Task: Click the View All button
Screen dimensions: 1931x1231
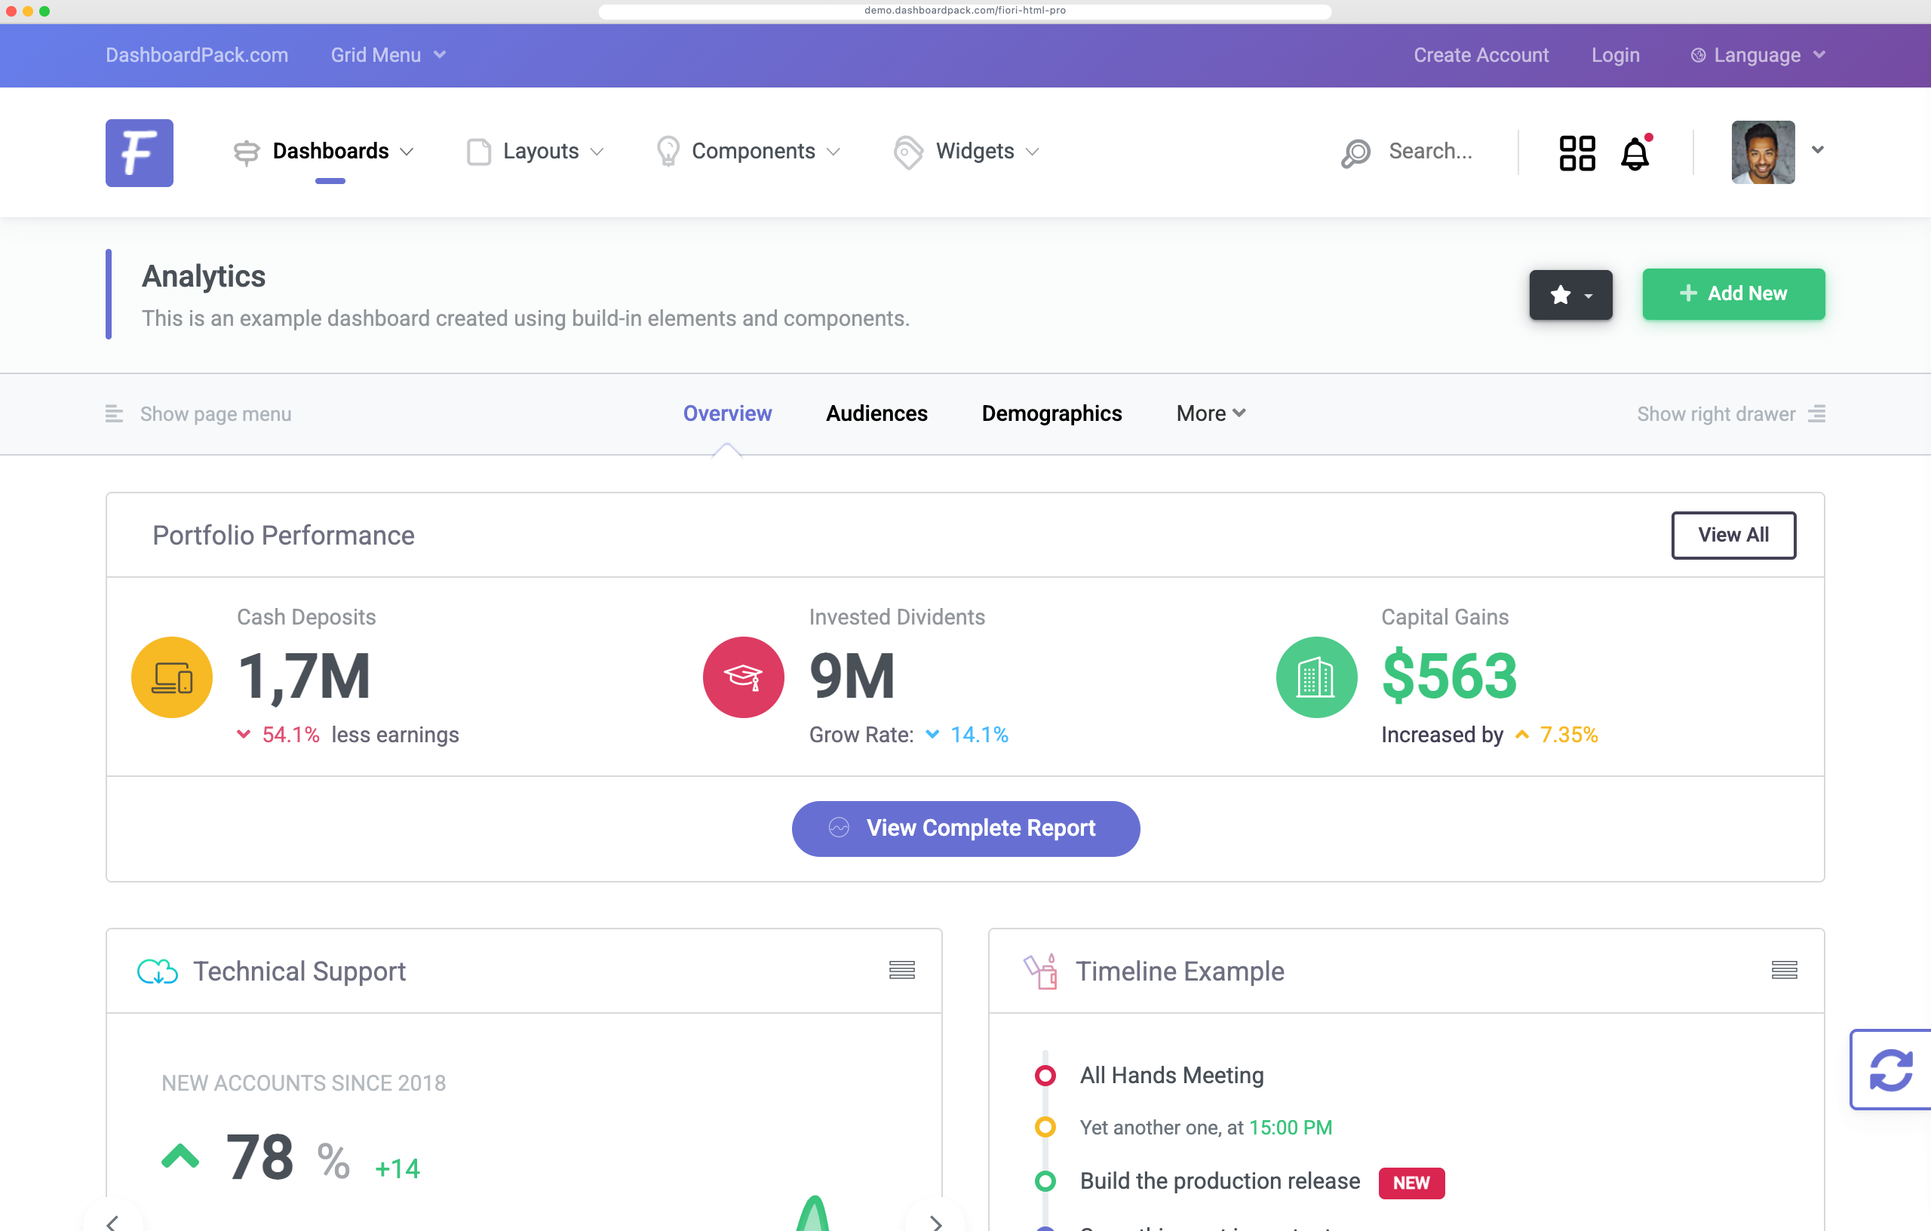Action: (1733, 535)
